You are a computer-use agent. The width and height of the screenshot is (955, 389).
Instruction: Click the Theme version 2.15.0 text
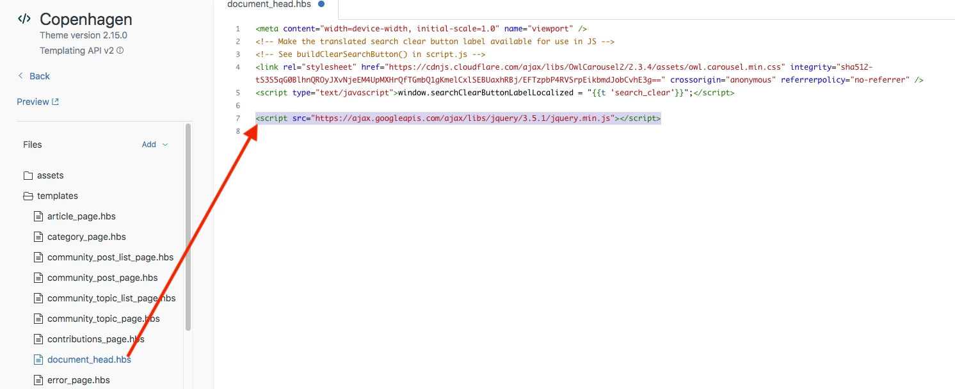[83, 35]
